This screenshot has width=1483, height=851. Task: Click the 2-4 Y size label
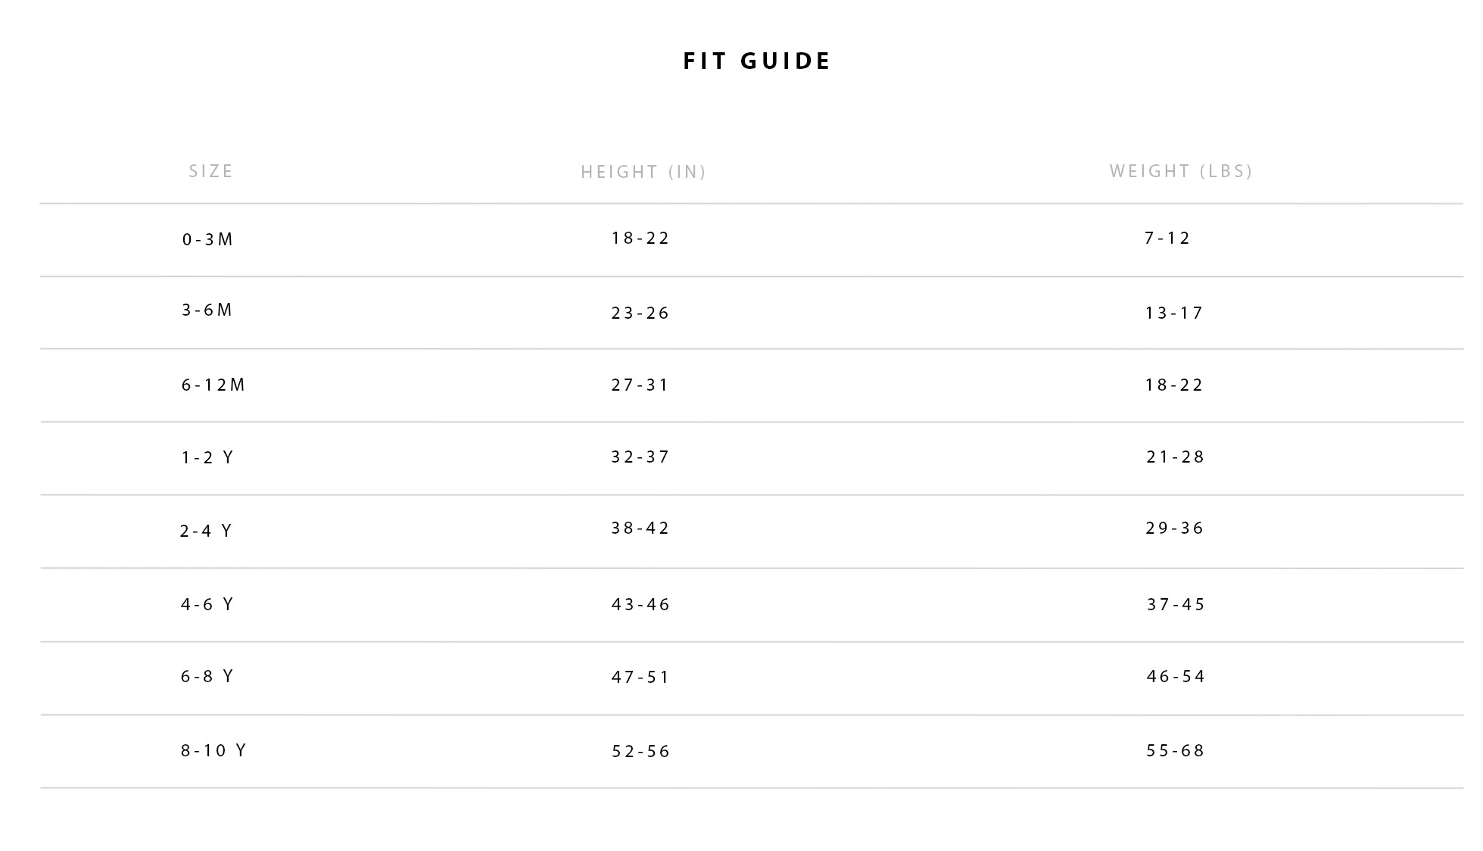coord(206,531)
